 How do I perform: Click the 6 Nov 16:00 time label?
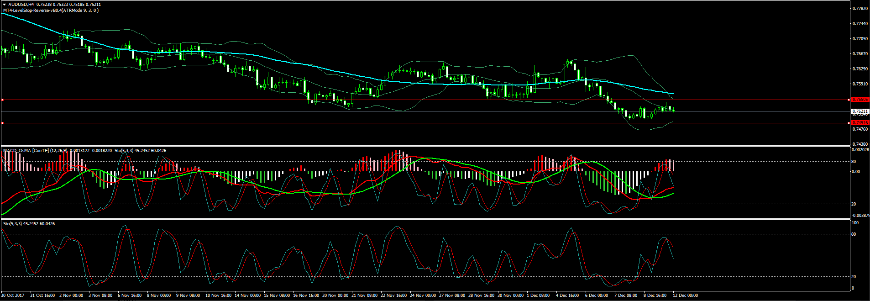[130, 296]
